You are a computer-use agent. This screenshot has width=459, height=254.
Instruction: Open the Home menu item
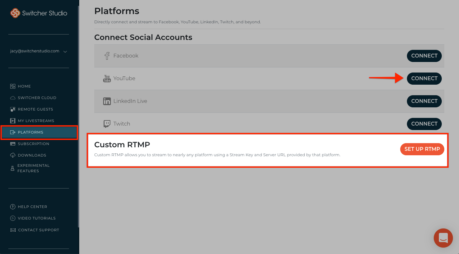click(24, 86)
